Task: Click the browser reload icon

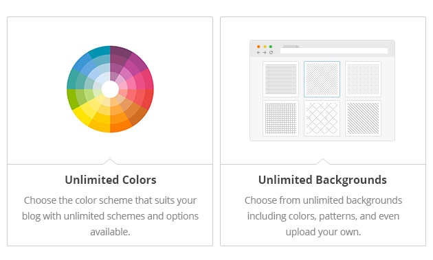Action: pyautogui.click(x=271, y=52)
